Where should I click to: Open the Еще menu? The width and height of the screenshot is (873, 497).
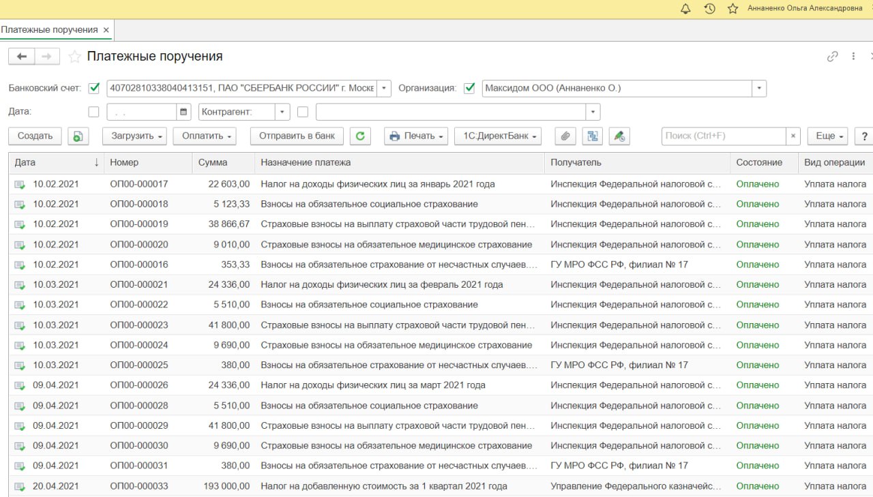(x=827, y=136)
